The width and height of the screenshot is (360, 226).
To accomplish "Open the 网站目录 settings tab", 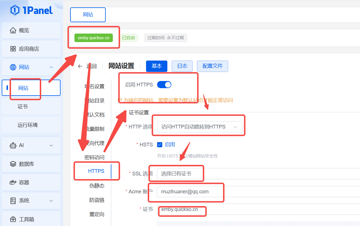I will (x=94, y=101).
